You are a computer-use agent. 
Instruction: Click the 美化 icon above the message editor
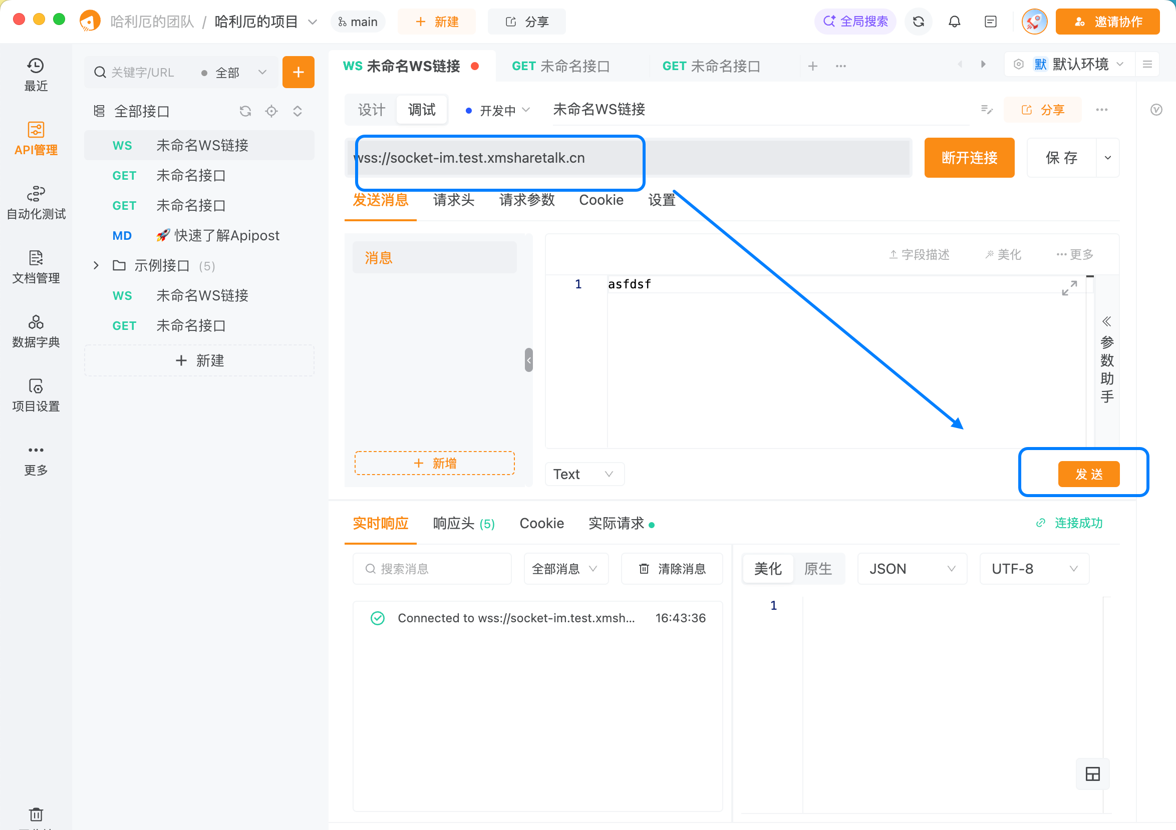coord(1002,254)
